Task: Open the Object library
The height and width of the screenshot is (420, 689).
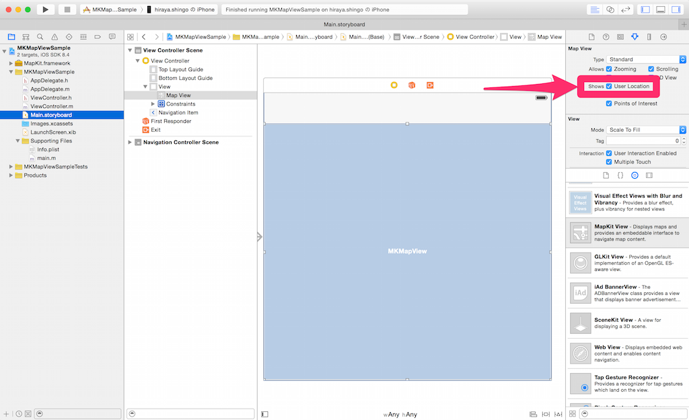Action: (x=634, y=175)
